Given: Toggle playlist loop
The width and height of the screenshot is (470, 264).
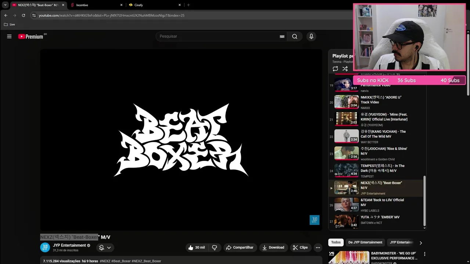Looking at the screenshot, I should [335, 69].
